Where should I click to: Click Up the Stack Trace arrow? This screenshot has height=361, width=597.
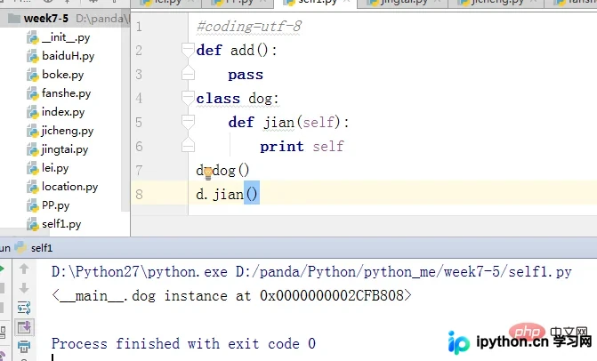(24, 269)
